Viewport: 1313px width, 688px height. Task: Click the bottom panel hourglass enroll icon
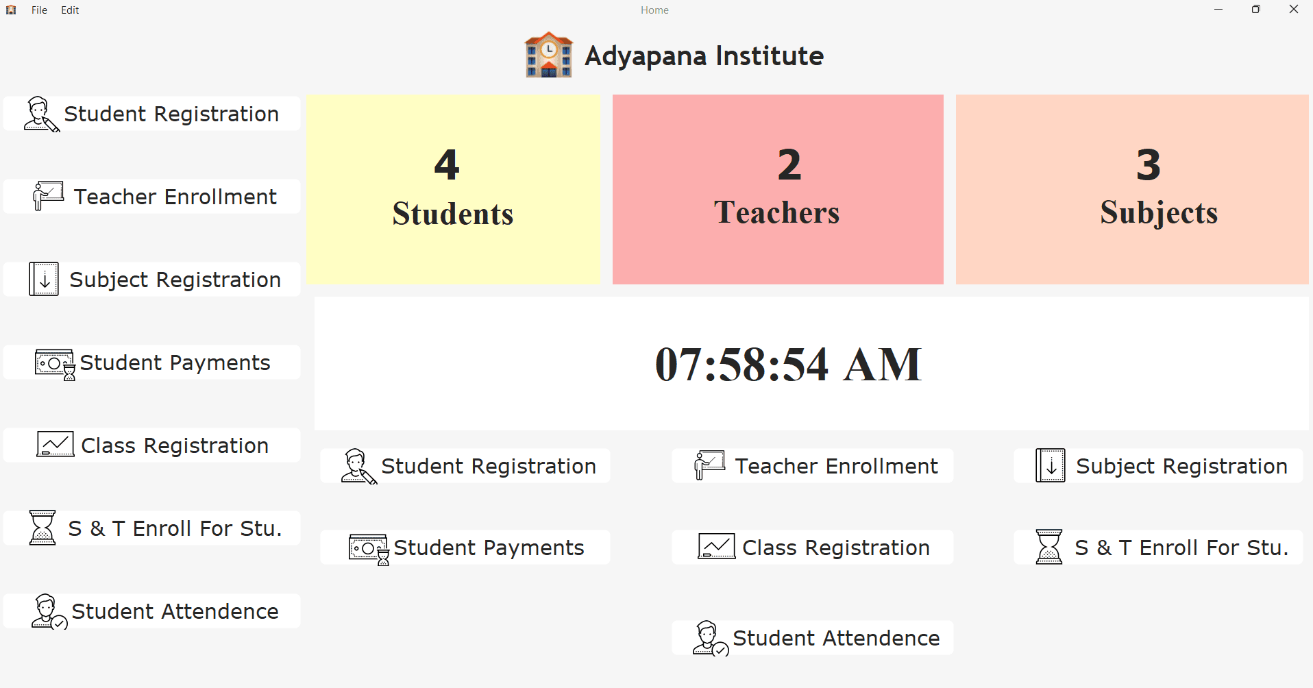coord(1048,547)
